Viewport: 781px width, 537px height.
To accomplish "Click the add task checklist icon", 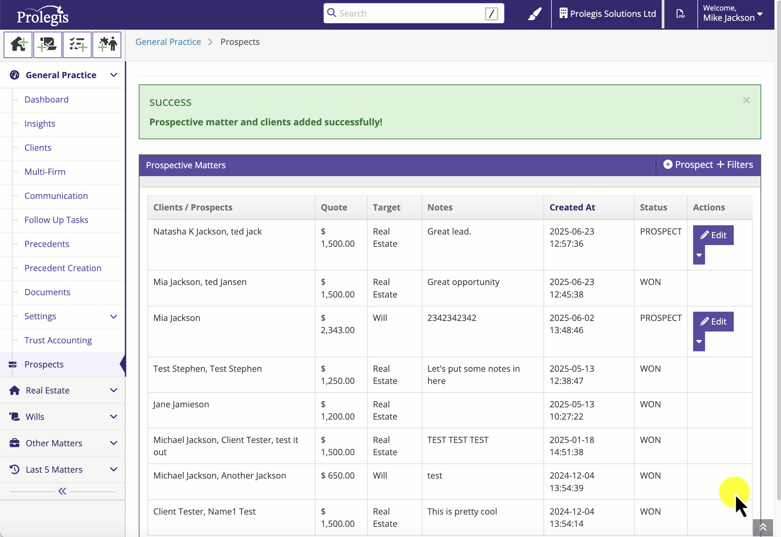I will [x=77, y=45].
